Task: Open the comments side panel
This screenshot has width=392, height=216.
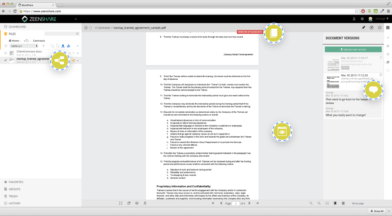Action: (388, 46)
